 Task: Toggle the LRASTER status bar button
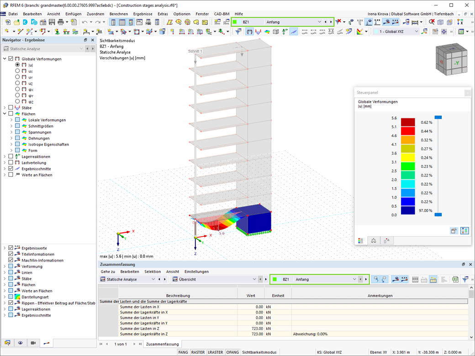pyautogui.click(x=216, y=352)
